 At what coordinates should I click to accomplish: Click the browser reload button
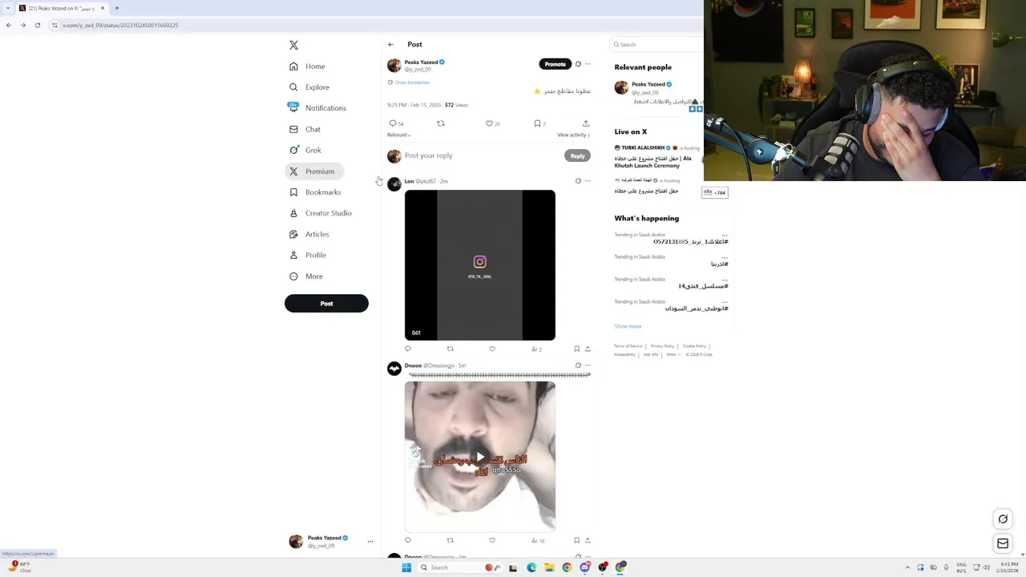click(37, 25)
